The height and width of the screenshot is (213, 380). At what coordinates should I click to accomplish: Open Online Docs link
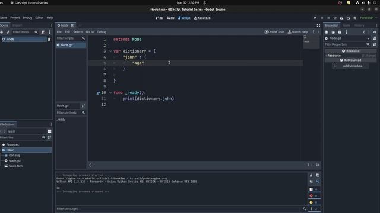pyautogui.click(x=274, y=32)
